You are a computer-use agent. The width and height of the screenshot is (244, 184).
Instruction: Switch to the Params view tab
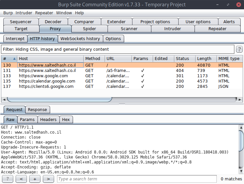[x=27, y=119]
